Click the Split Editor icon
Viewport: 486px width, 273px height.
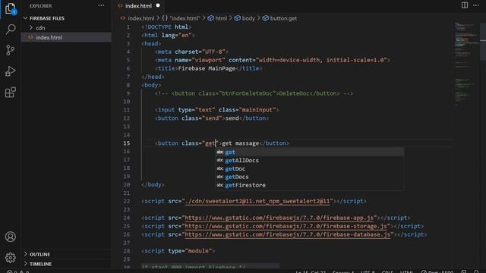coord(464,5)
